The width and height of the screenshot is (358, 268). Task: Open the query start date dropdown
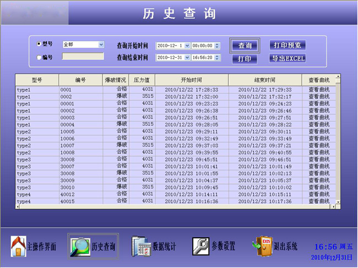tap(187, 46)
